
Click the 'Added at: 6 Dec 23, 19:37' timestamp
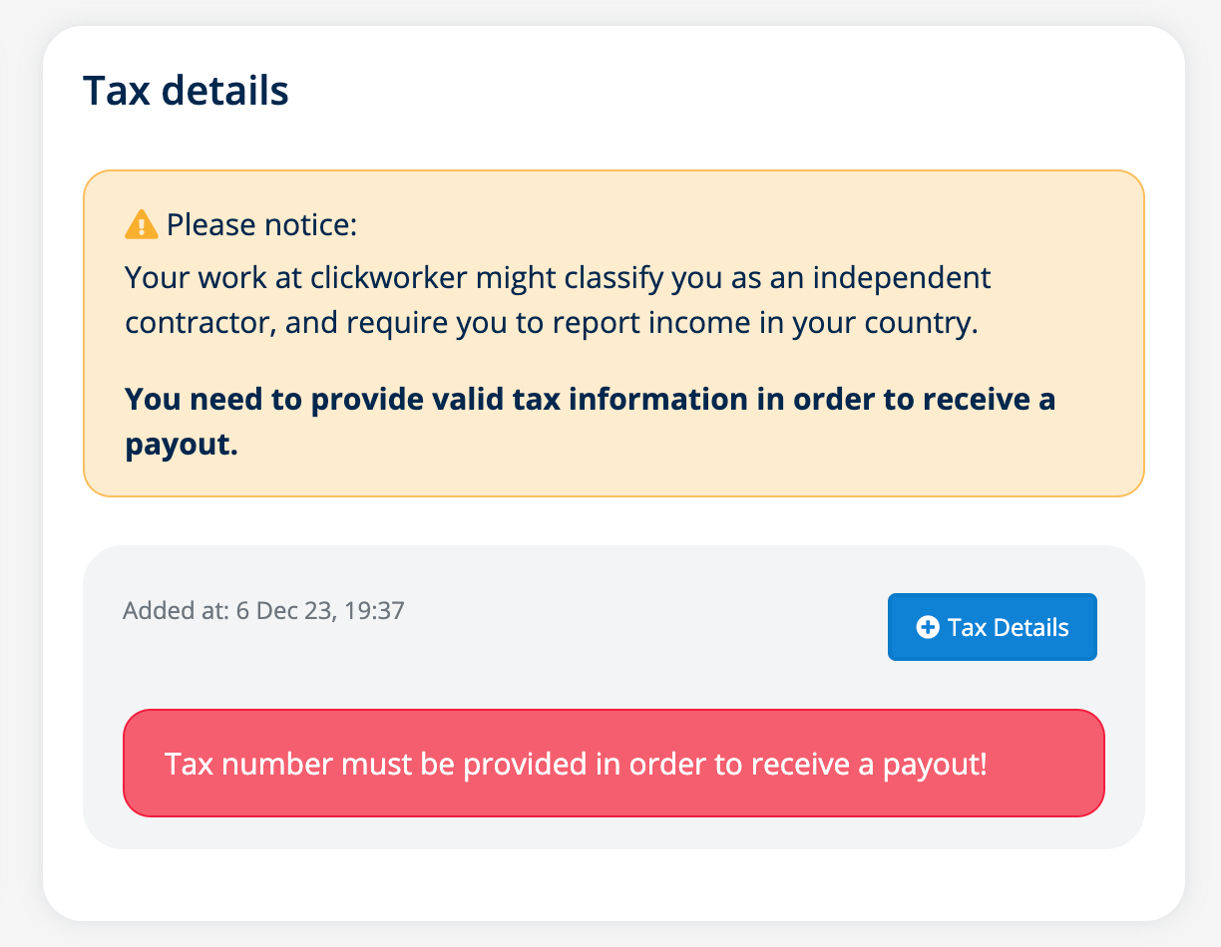coord(263,610)
